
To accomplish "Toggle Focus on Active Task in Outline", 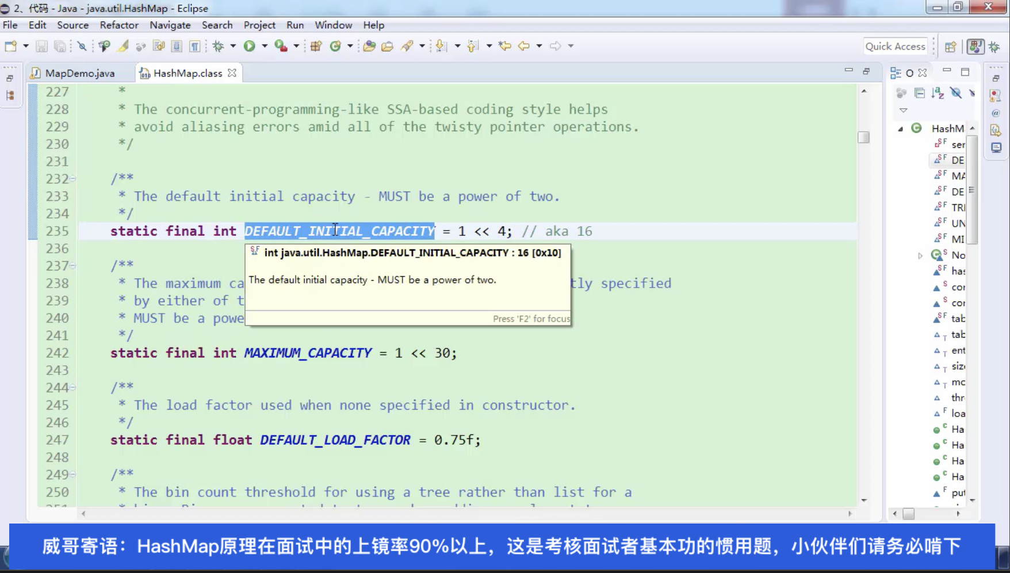I will 901,93.
